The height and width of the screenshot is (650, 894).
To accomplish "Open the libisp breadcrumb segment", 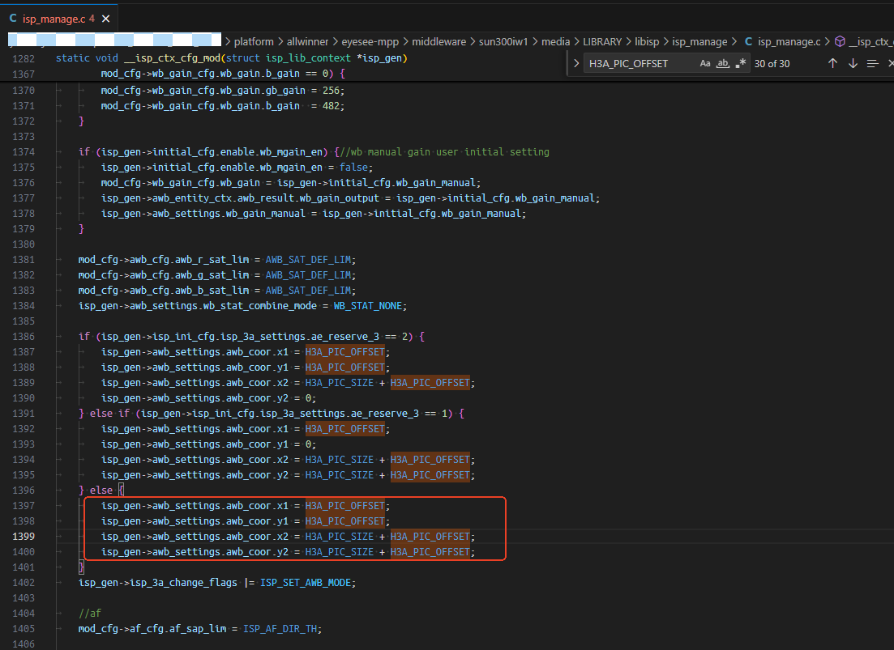I will click(x=647, y=41).
